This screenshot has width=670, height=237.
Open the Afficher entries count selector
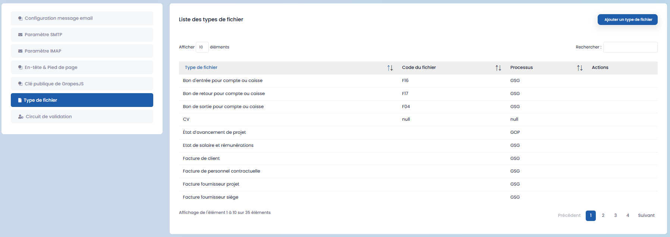coord(202,47)
